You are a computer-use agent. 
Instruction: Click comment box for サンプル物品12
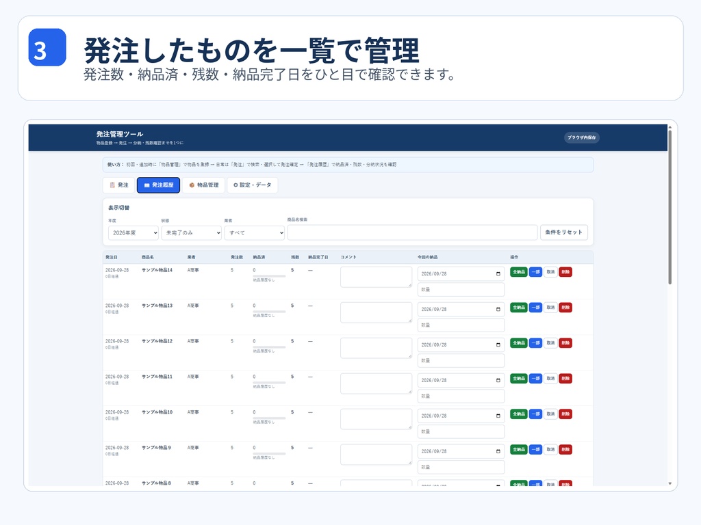point(376,348)
